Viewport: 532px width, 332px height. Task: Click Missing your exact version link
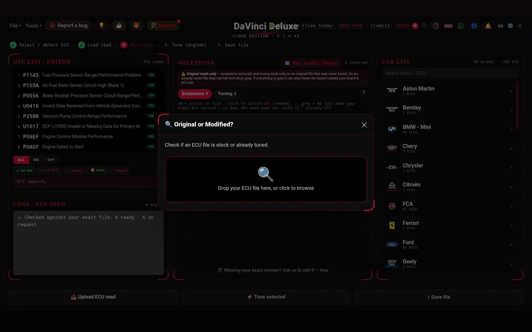point(273,270)
